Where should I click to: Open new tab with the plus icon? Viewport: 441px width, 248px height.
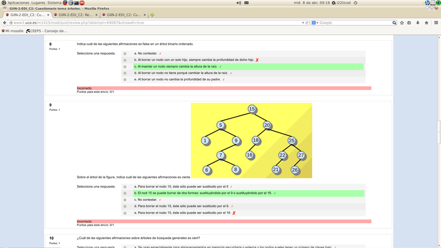tap(152, 15)
